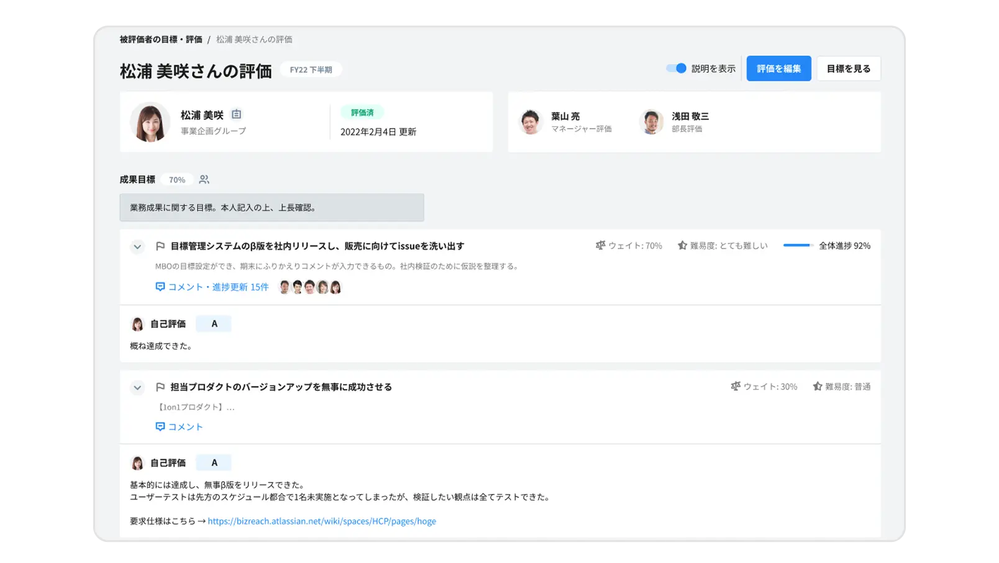Click the flag icon beside 担当プロダクト goal

pyautogui.click(x=160, y=387)
